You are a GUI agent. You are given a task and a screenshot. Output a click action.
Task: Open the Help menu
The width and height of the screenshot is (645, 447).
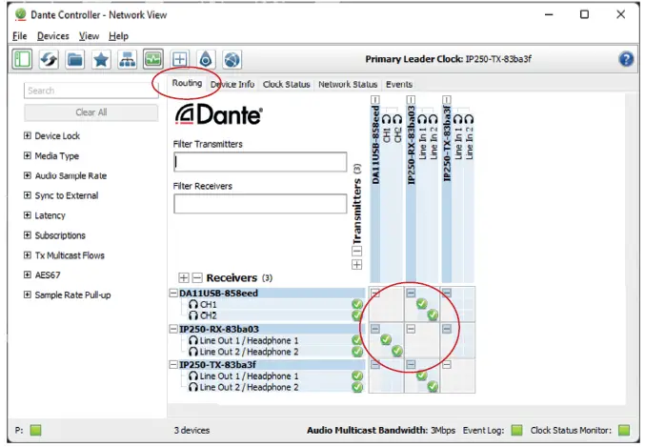point(118,36)
